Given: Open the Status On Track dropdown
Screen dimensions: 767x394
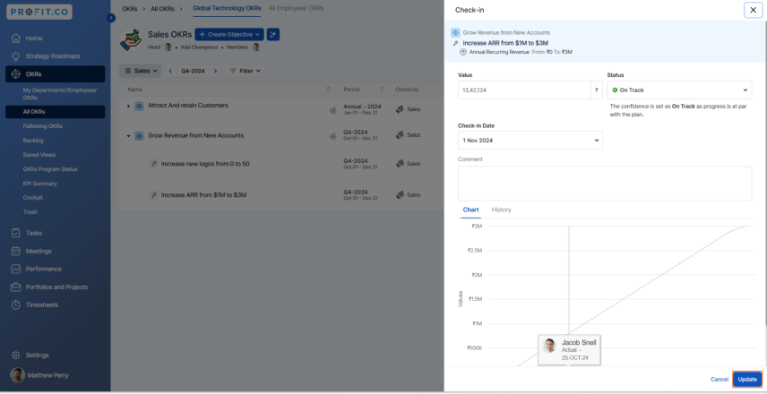Looking at the screenshot, I should point(679,90).
